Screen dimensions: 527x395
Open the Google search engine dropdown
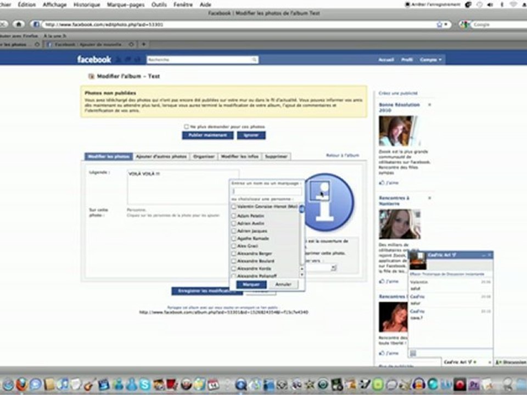[465, 25]
